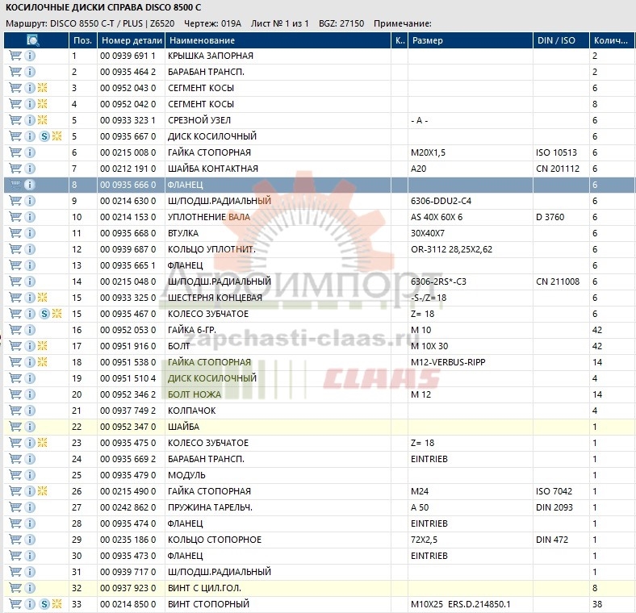Click the S icon on the 00 0935 667 0 row
636x613 pixels.
44,136
